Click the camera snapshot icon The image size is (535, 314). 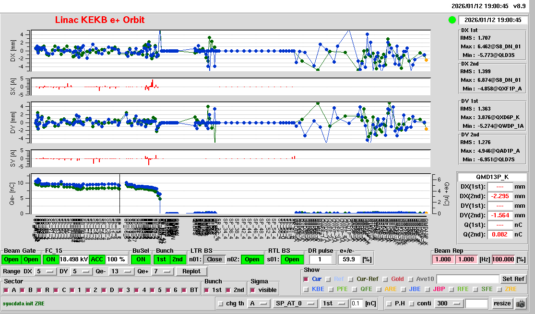click(x=520, y=303)
